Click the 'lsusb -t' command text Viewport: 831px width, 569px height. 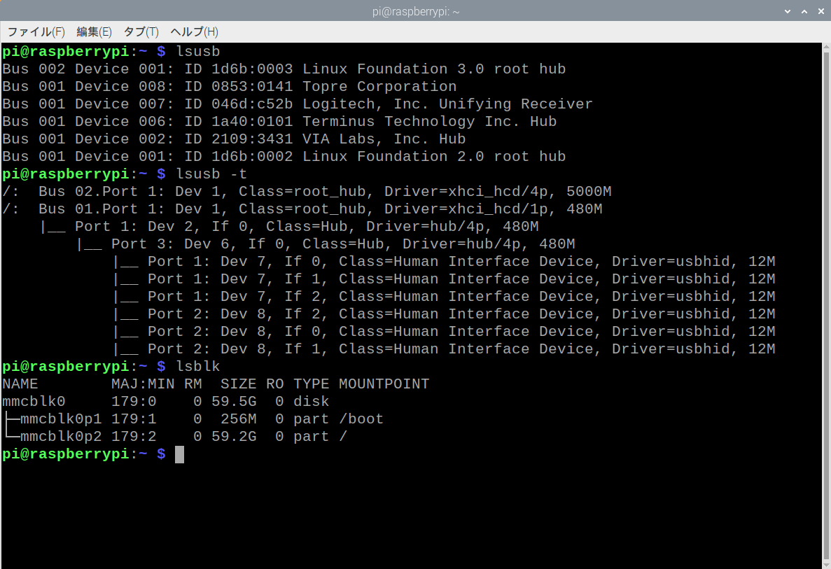click(211, 174)
